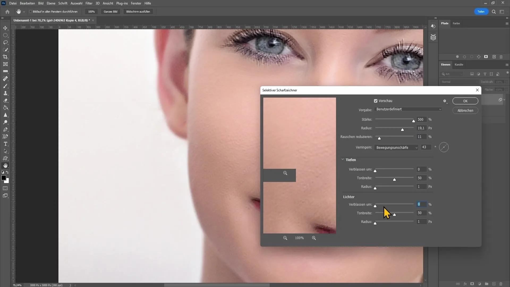510x287 pixels.
Task: Select the Hand tool in toolbar
Action: click(5, 166)
